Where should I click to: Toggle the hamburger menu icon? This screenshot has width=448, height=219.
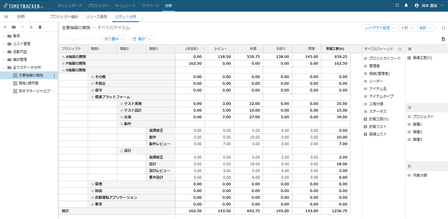(x=6, y=17)
